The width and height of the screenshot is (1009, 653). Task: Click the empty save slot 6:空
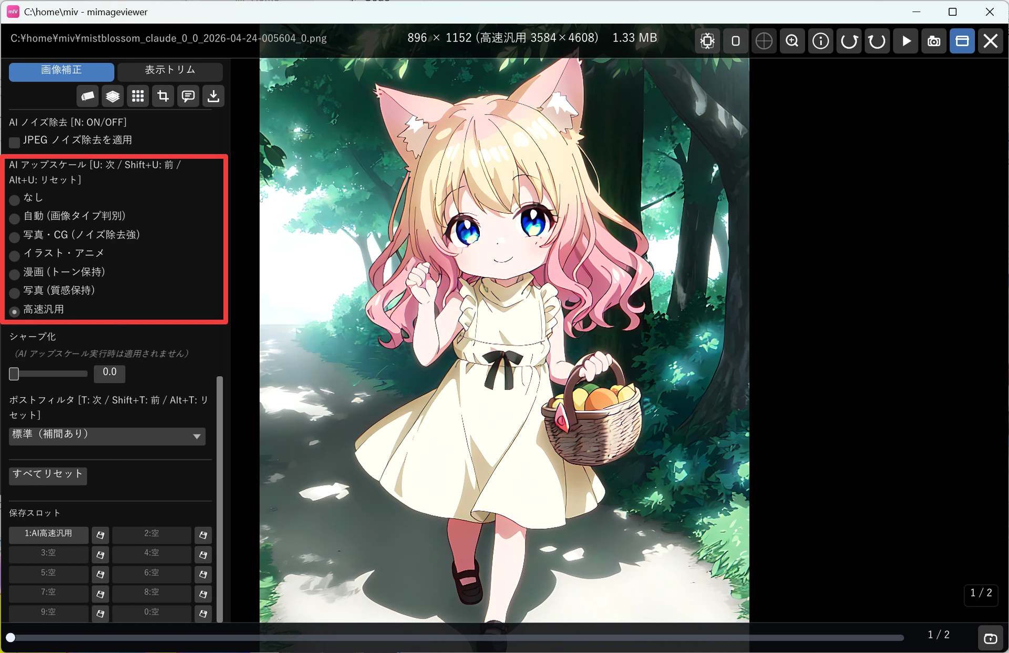coord(151,574)
